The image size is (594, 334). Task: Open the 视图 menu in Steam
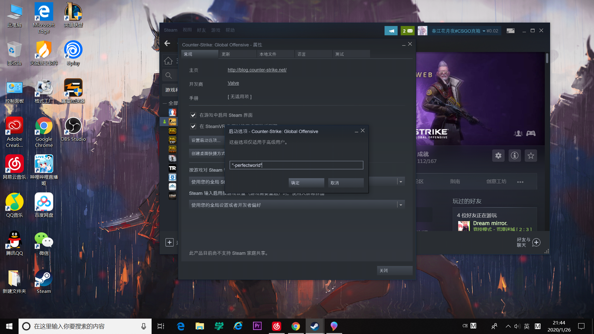[x=187, y=30]
